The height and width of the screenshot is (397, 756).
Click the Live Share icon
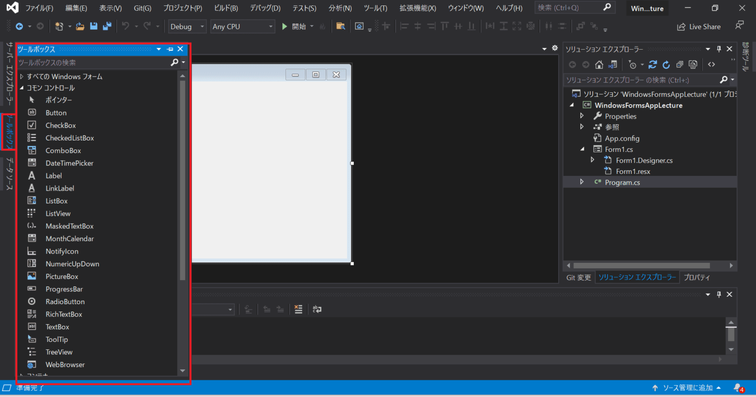click(681, 27)
